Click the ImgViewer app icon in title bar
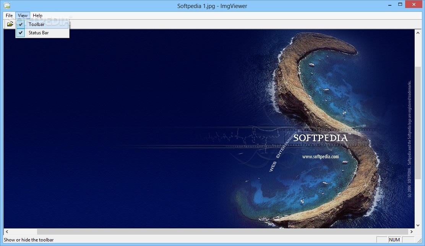 point(7,6)
